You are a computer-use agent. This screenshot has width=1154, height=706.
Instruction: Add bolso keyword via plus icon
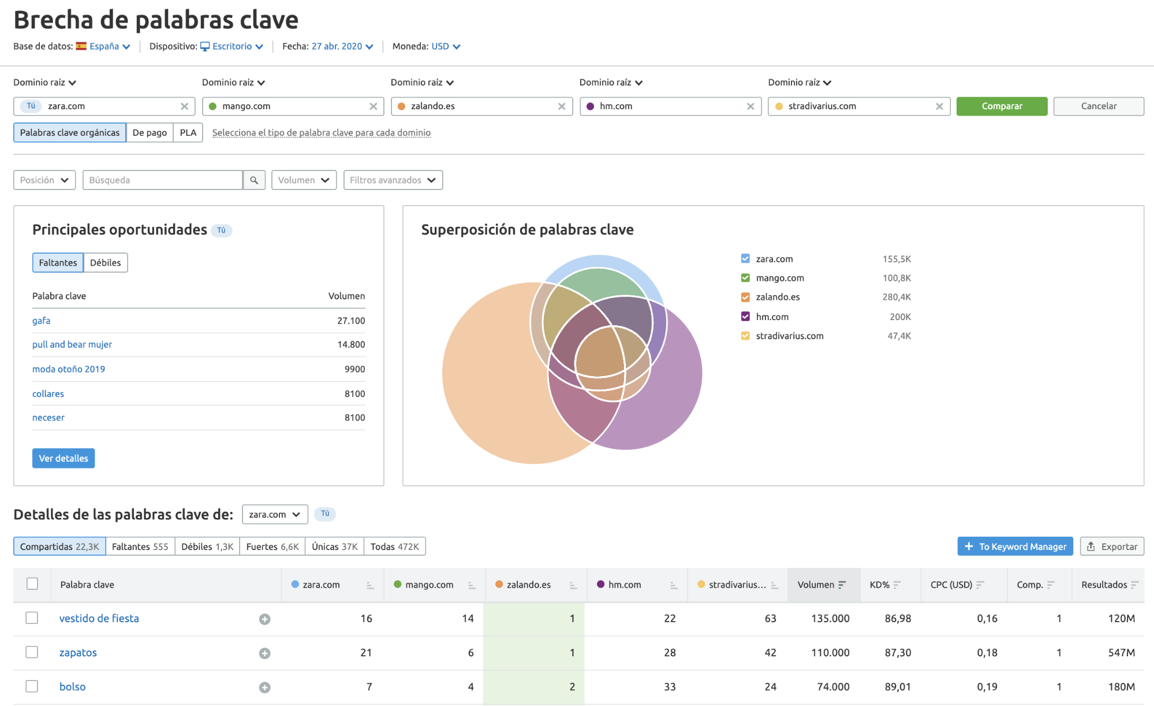264,688
